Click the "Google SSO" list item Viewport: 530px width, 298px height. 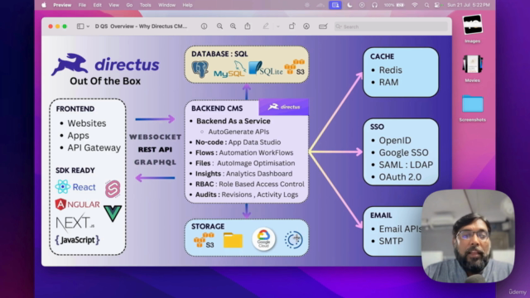tap(403, 152)
